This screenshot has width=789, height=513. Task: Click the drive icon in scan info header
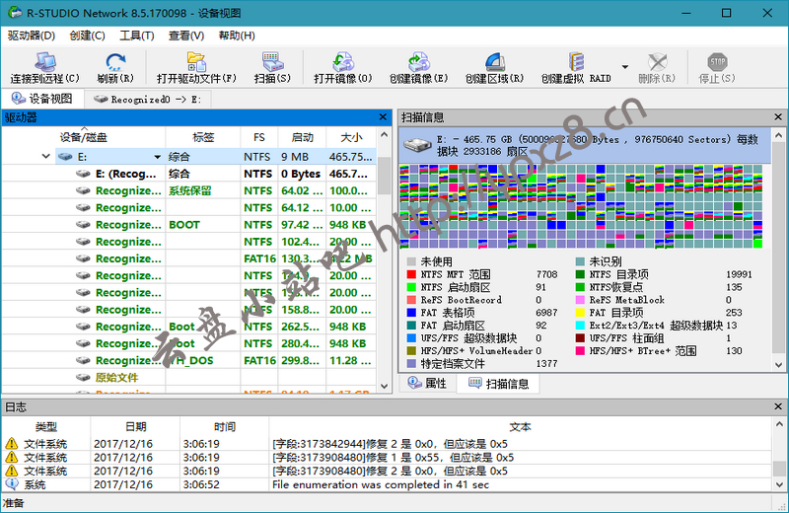pos(417,145)
